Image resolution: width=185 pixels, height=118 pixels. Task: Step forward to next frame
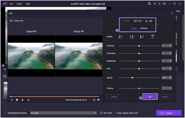tap(17, 100)
